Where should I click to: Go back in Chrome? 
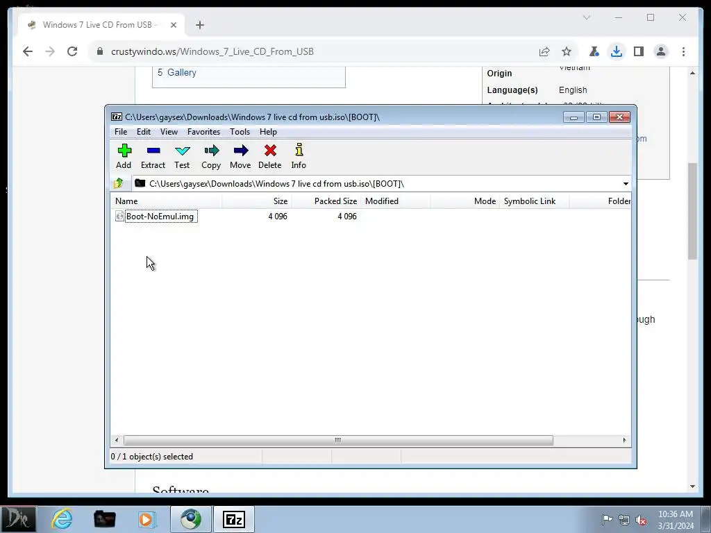tap(28, 51)
